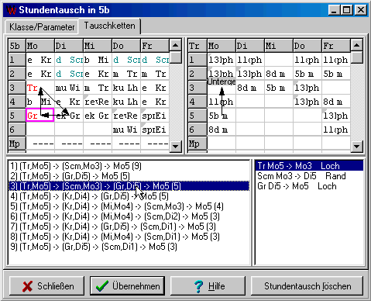
Task: Switch to the Klasse/Parameter tab
Action: pyautogui.click(x=42, y=27)
